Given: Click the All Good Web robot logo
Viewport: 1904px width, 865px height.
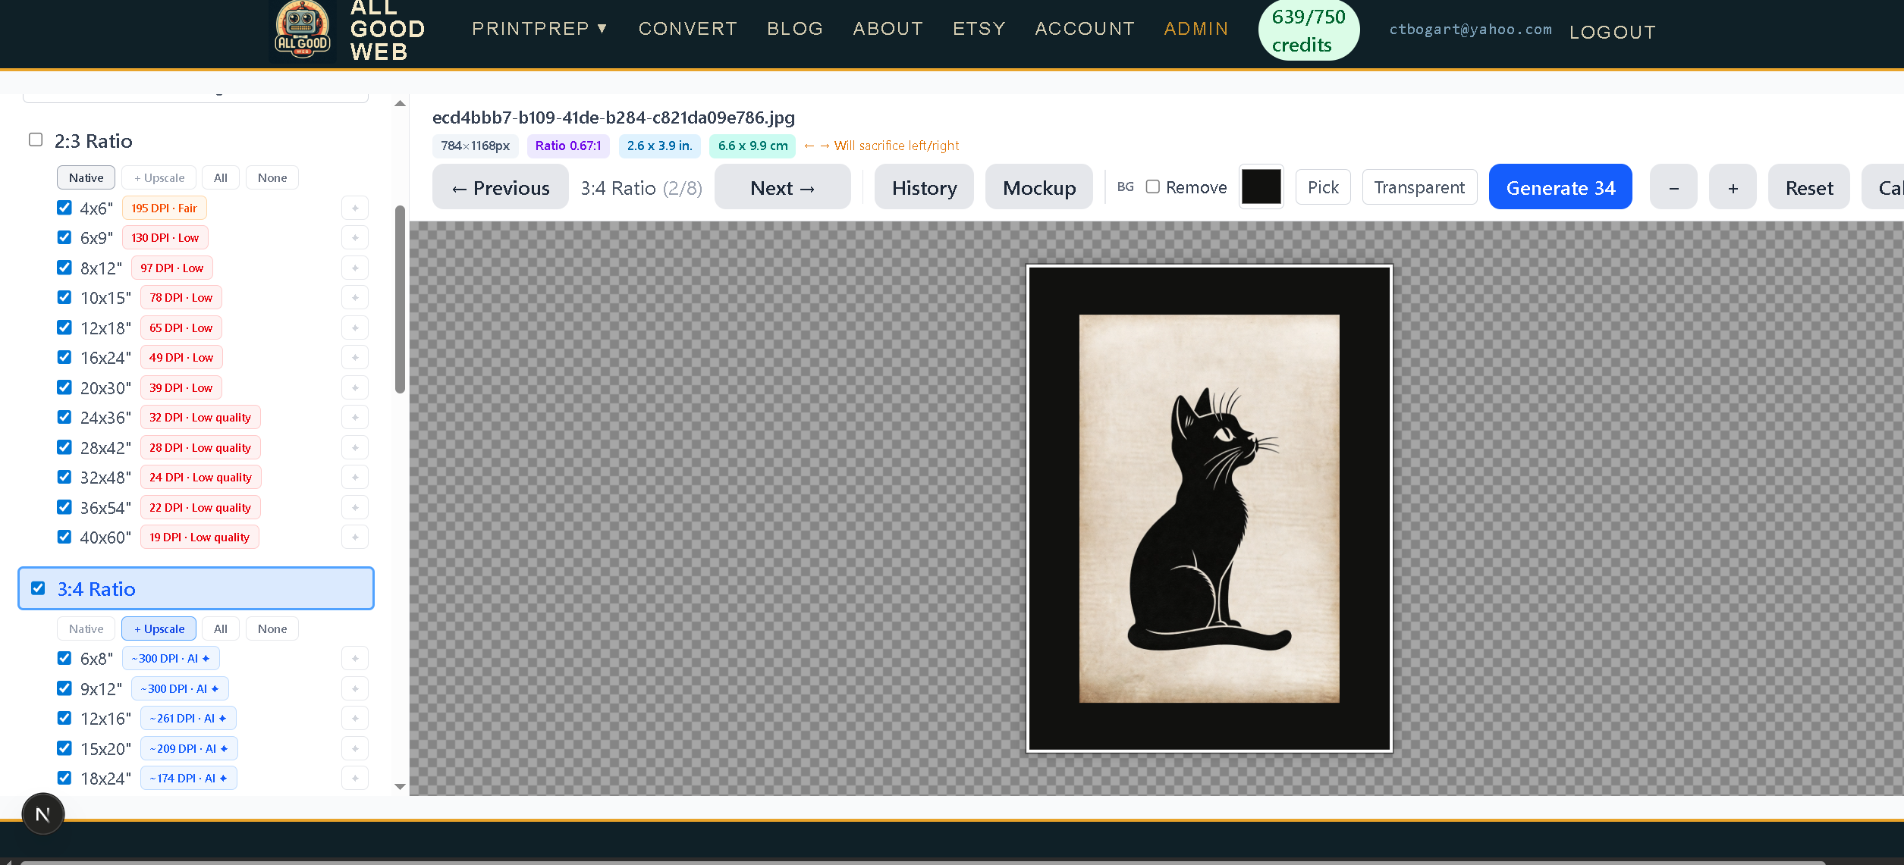Looking at the screenshot, I should (x=302, y=30).
